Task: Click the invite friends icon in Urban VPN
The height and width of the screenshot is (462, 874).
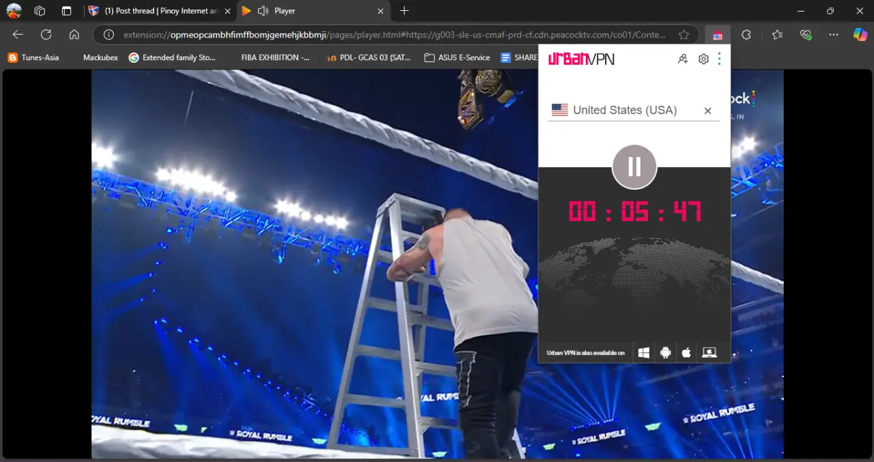Action: pos(683,59)
